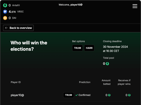The width and height of the screenshot is (141, 105).
Task: Open the hamburger menu
Action: pos(135,6)
